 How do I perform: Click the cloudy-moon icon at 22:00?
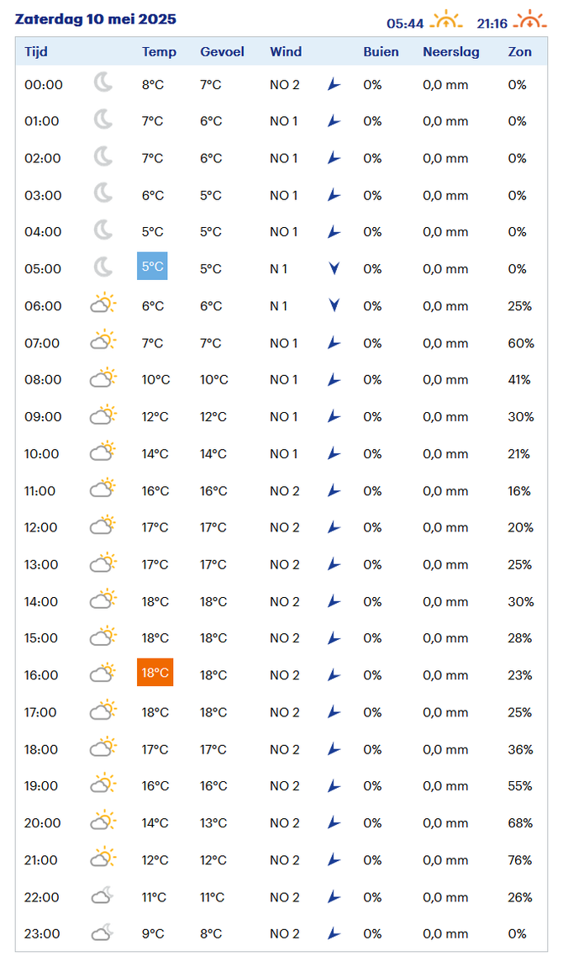103,895
